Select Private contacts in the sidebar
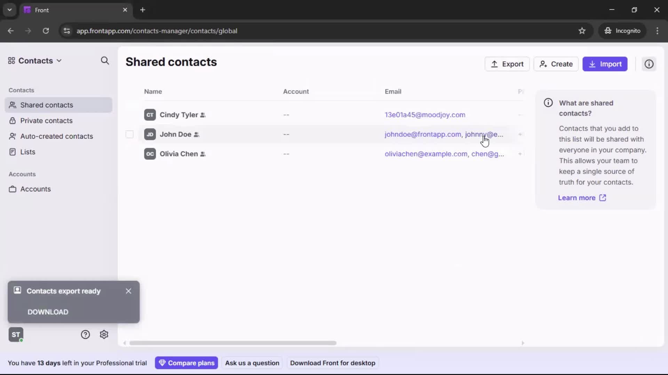The height and width of the screenshot is (375, 668). (47, 120)
